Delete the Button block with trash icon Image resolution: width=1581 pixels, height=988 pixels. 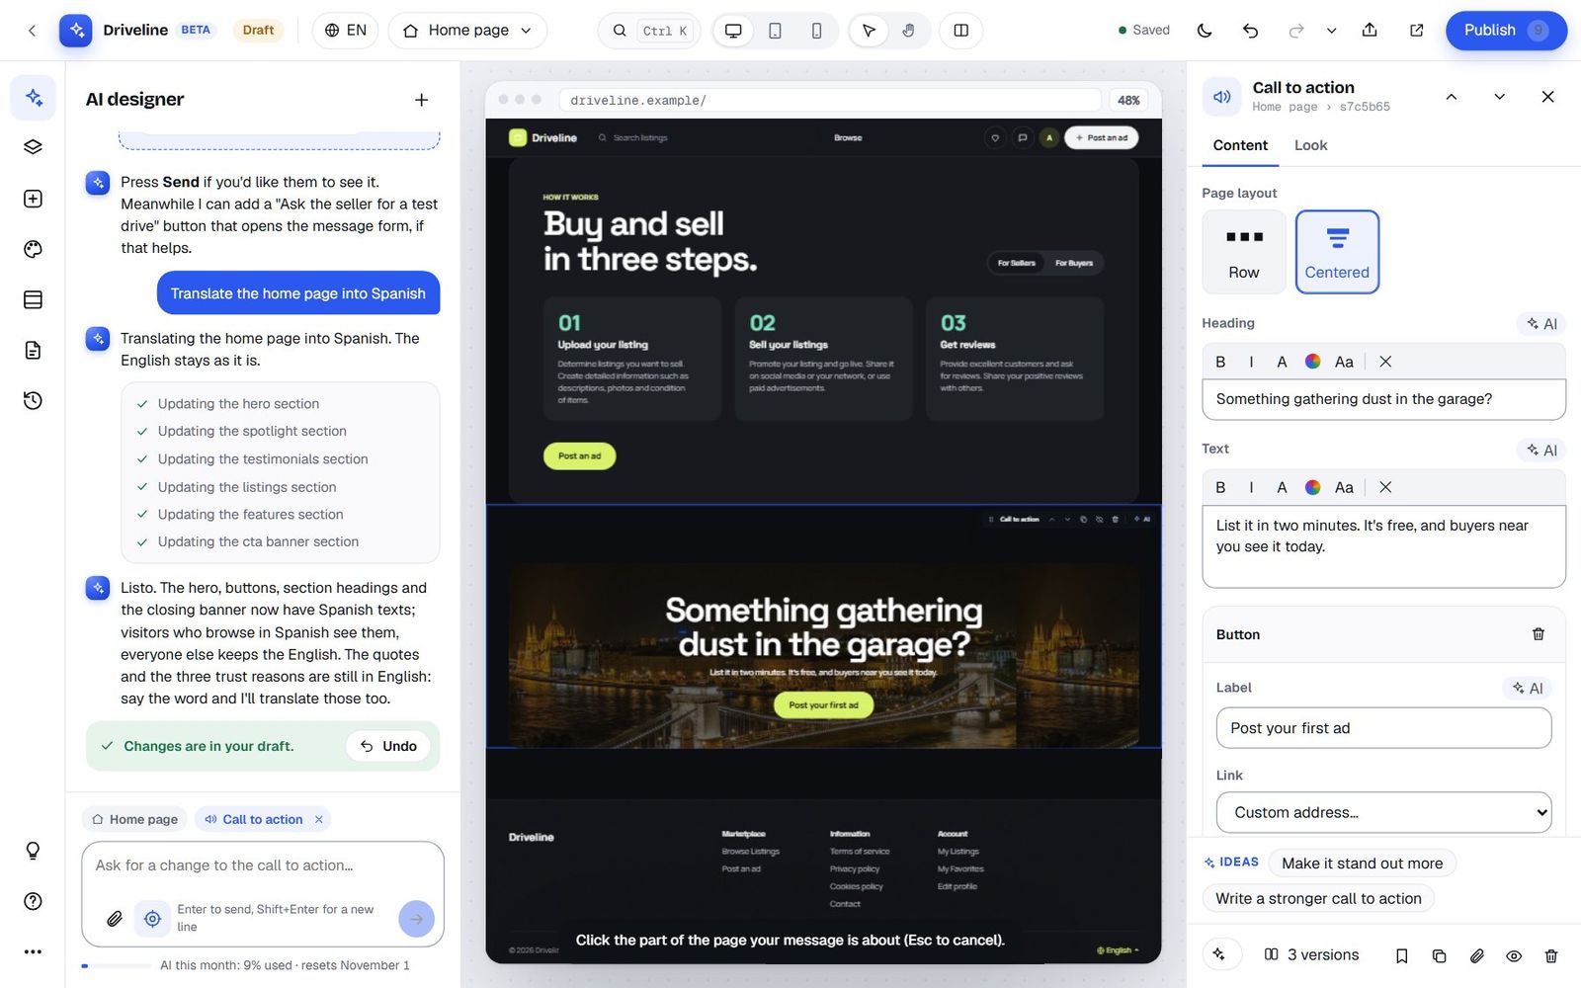(1538, 634)
